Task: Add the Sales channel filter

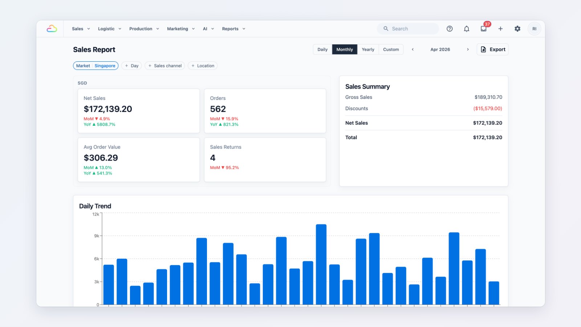Action: click(x=164, y=66)
